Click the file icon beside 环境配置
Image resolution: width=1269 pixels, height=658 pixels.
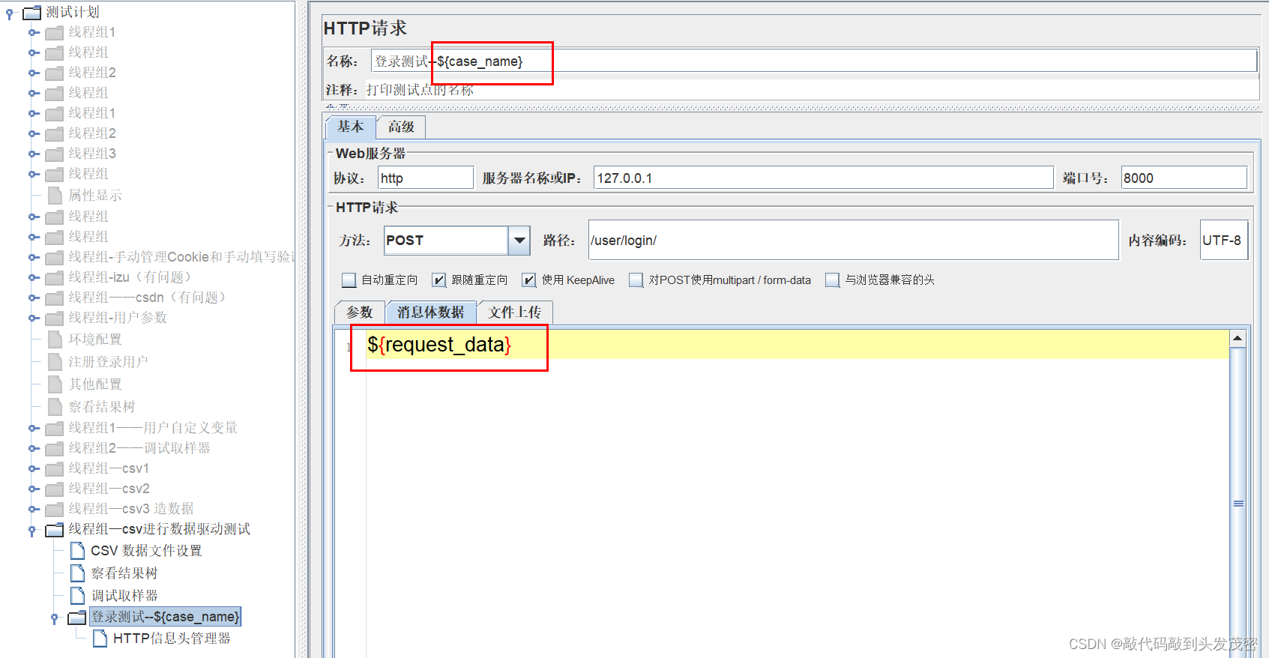55,339
